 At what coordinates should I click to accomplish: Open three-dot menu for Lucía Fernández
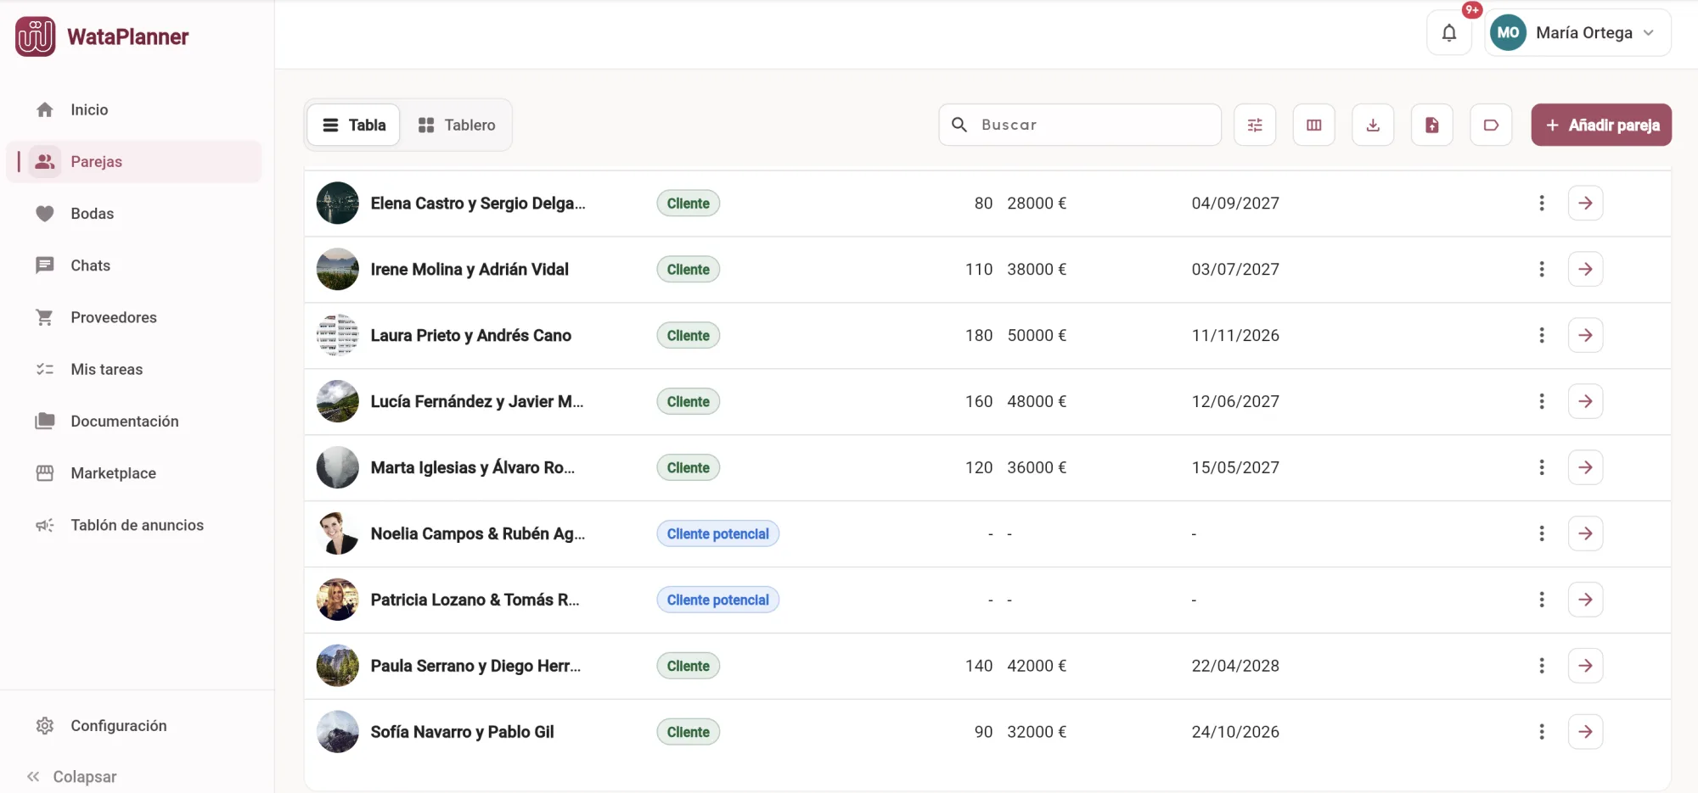coord(1542,401)
